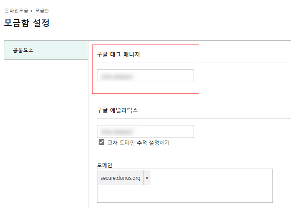Focus the 구글 애널리틱스 ID input field

click(145, 131)
